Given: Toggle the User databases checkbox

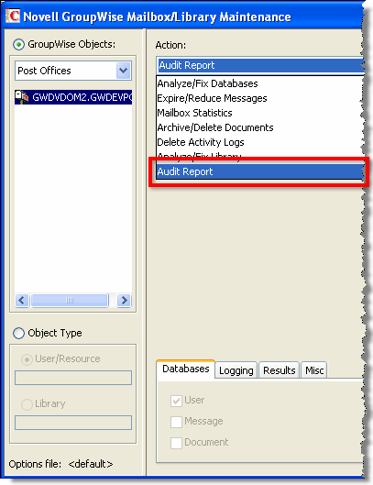Looking at the screenshot, I should [176, 401].
